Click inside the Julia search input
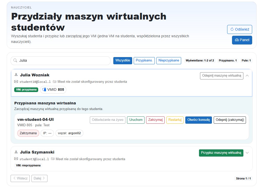Screen dimensions: 263x190 52,60
